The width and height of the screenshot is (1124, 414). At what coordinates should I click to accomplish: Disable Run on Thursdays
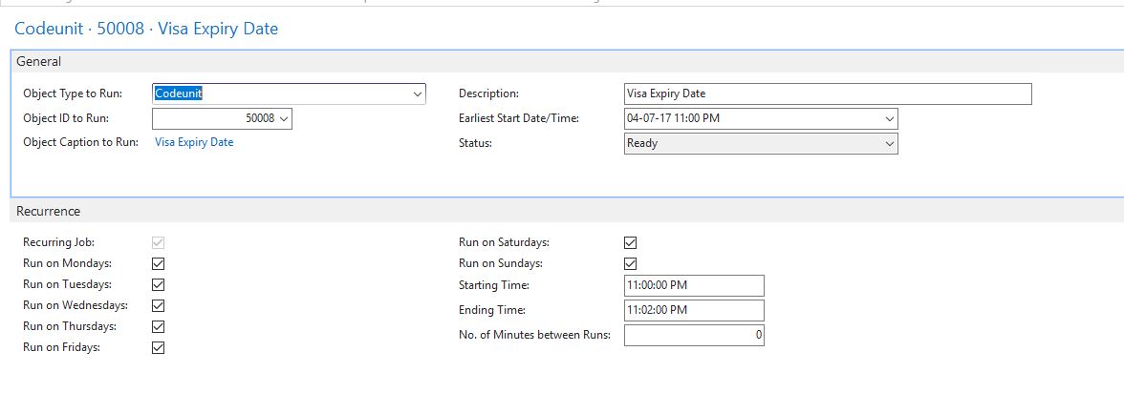[x=159, y=327]
